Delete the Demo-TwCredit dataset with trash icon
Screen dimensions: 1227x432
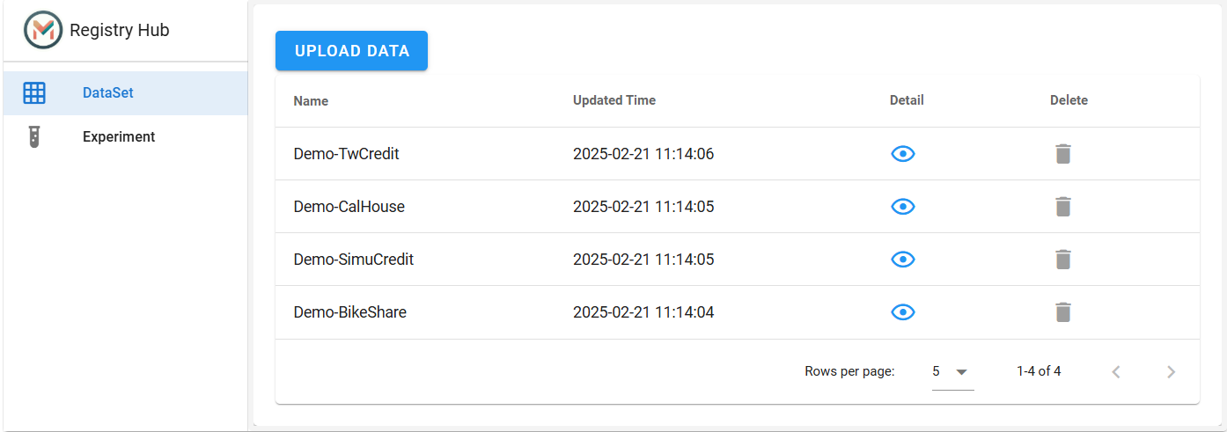click(1063, 154)
